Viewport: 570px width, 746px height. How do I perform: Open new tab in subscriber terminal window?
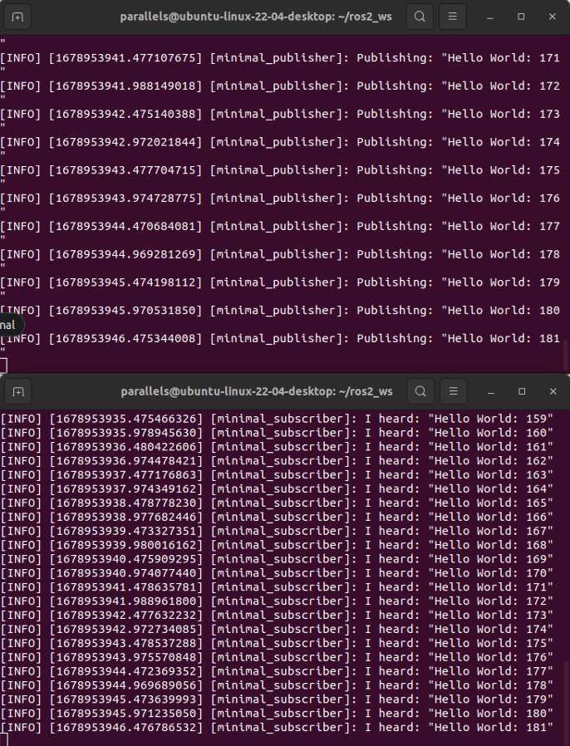coord(18,390)
